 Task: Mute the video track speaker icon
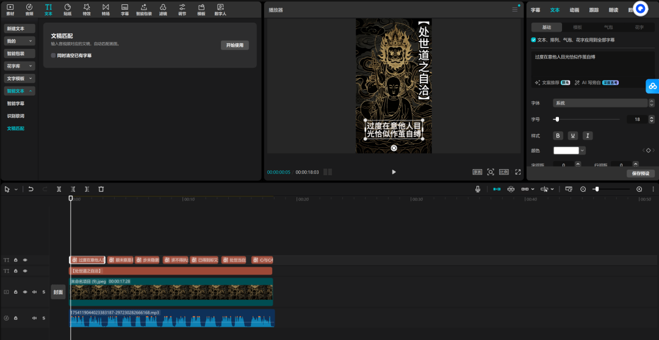(34, 292)
